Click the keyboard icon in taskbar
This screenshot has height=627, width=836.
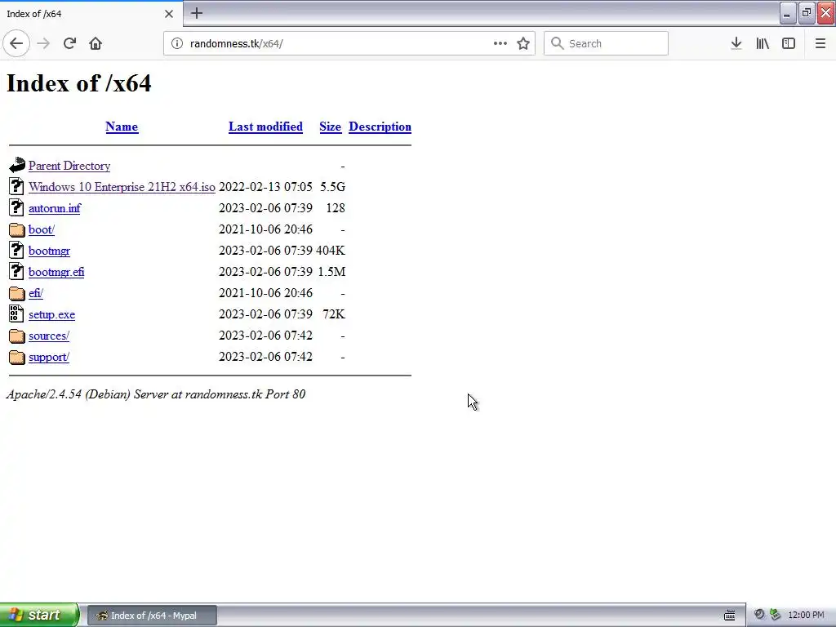pos(729,616)
